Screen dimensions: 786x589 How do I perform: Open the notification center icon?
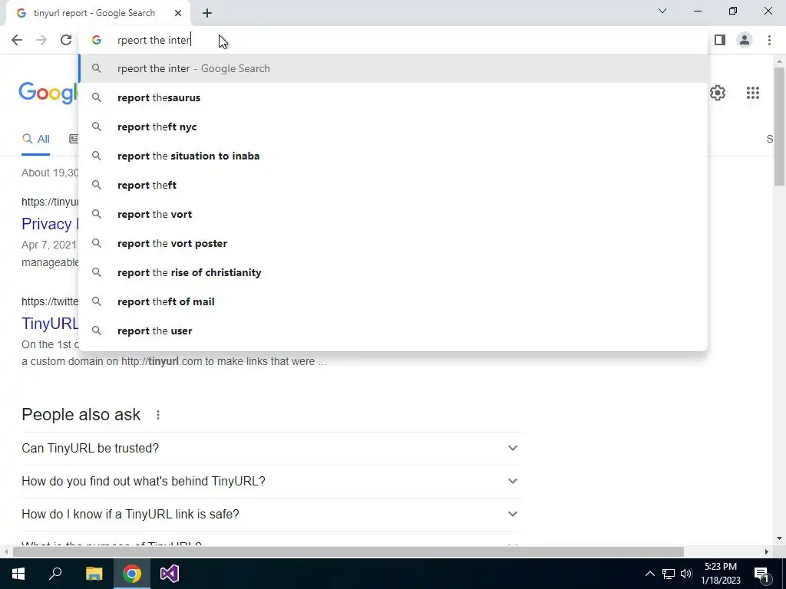point(761,574)
